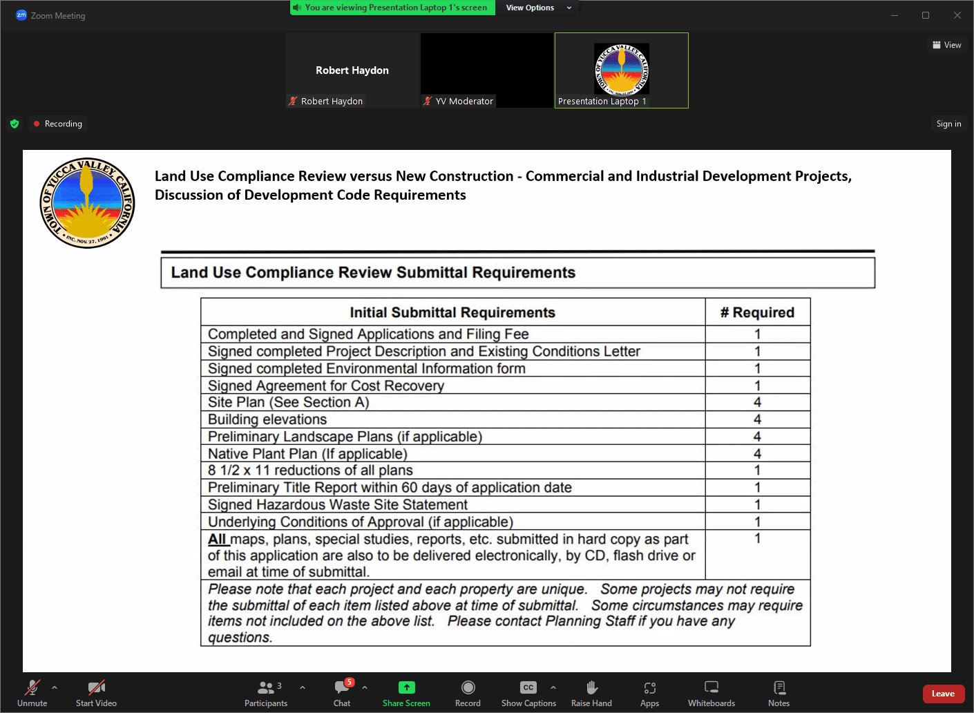Open the View Options dropdown
974x713 pixels.
tap(538, 8)
